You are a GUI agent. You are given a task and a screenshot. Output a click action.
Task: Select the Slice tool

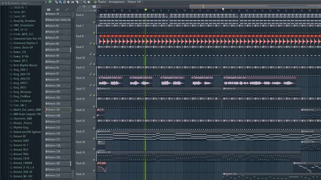click(x=77, y=2)
